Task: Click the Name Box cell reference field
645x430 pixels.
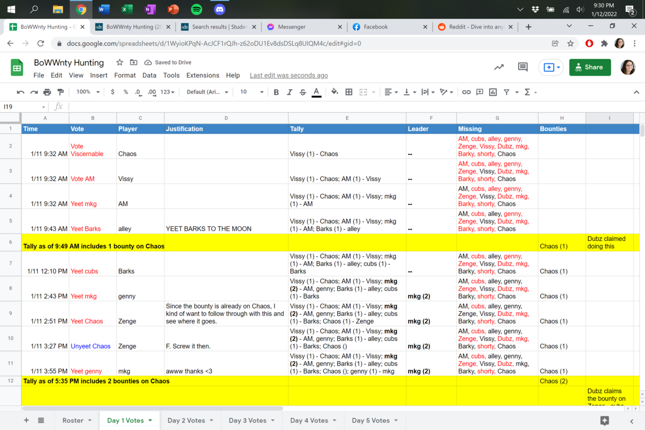Action: point(21,106)
